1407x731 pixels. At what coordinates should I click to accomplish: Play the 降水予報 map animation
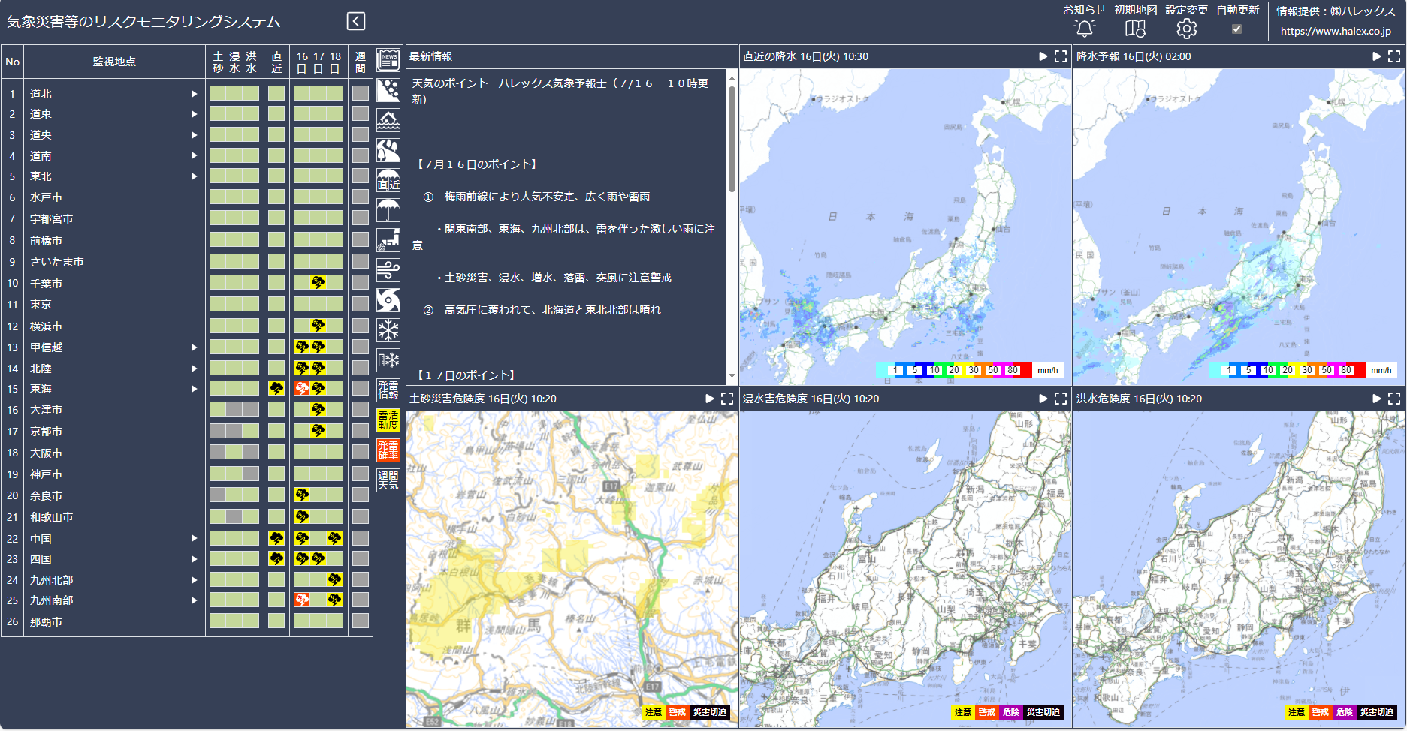pos(1376,56)
